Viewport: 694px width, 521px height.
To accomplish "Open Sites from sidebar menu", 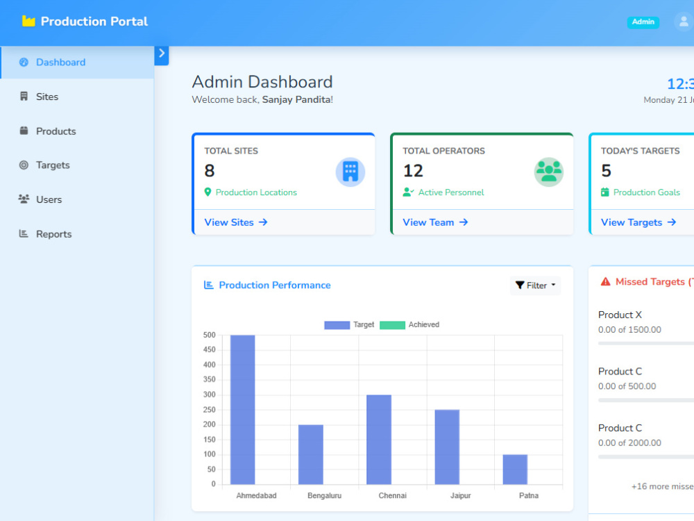I will 77,97.
